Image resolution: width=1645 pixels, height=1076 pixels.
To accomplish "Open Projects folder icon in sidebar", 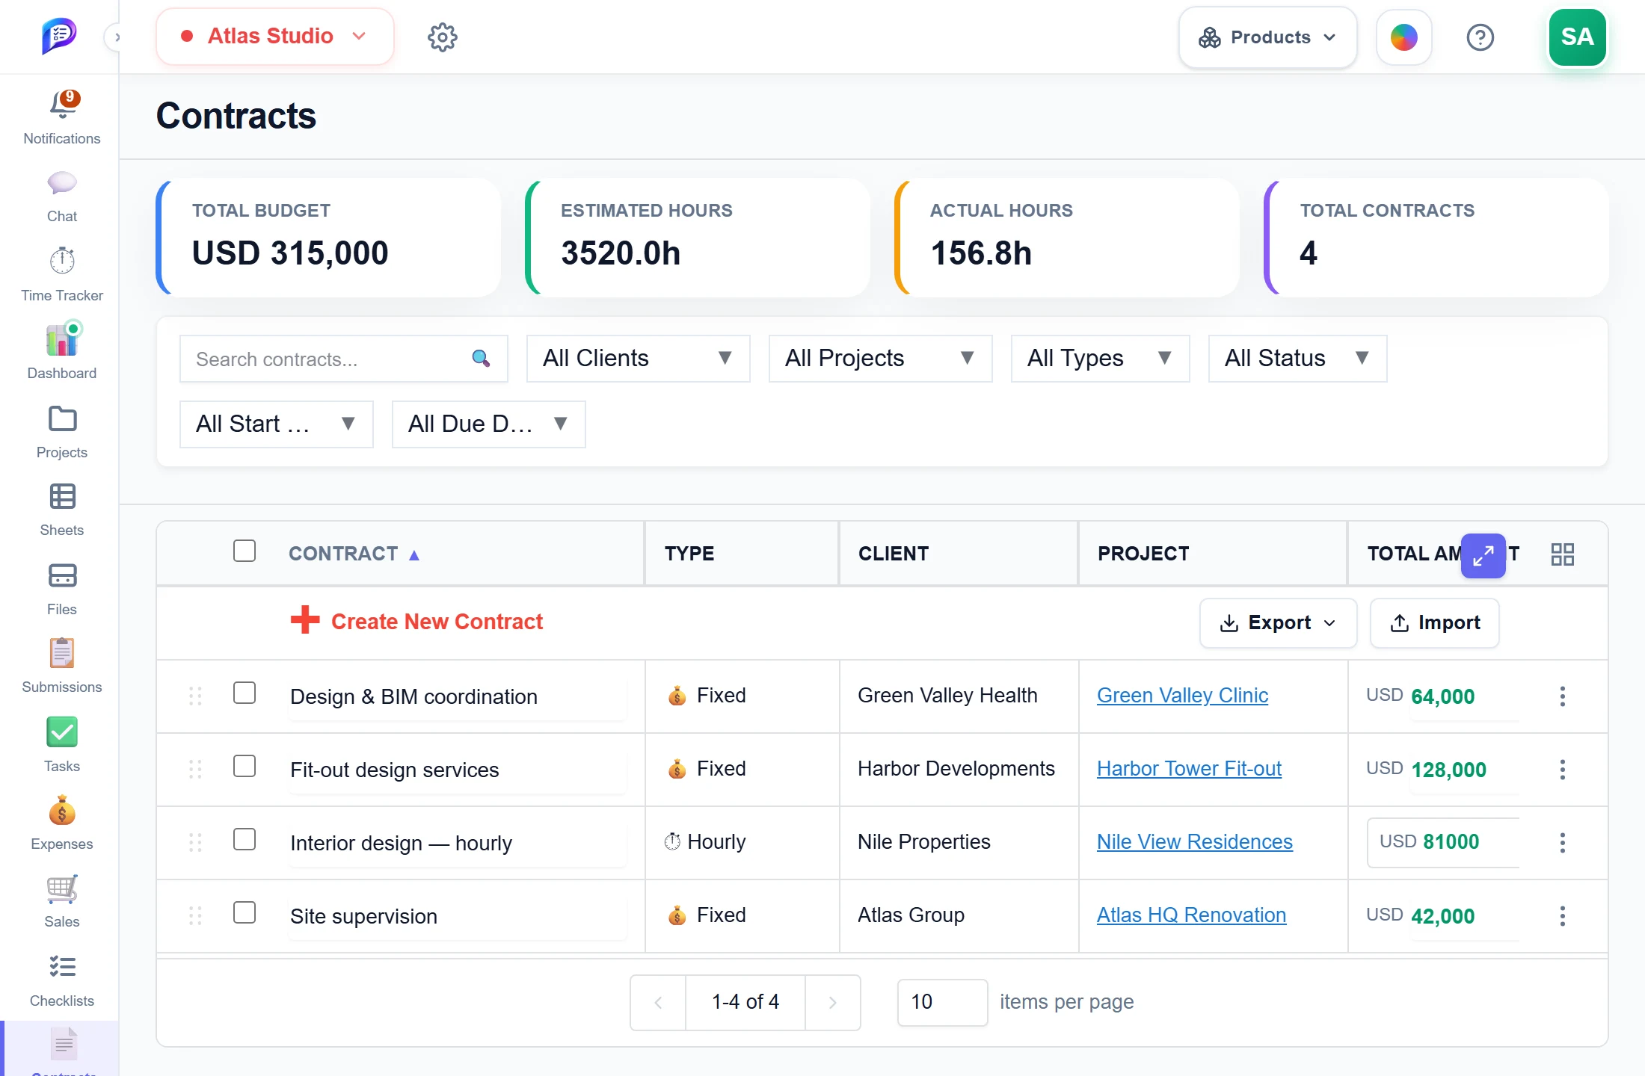I will pos(62,419).
